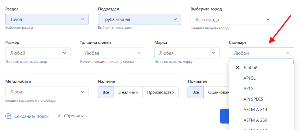Click the standards list scrollbar
The image size is (301, 130).
pyautogui.click(x=293, y=62)
